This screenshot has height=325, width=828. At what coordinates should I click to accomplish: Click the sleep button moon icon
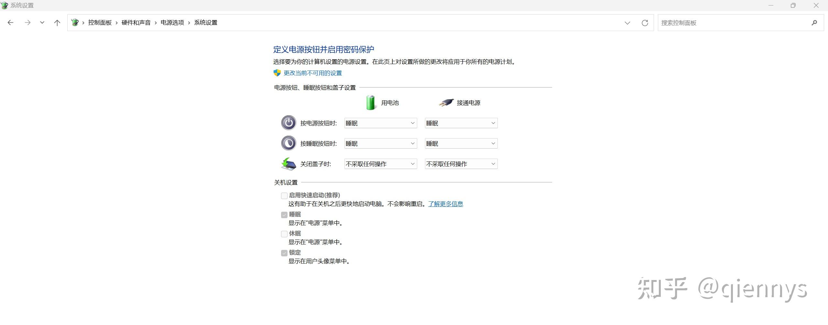[289, 143]
